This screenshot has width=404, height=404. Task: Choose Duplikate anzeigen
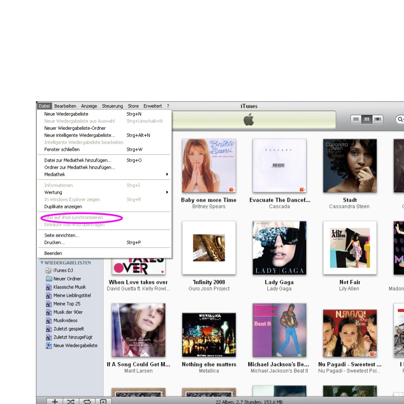coord(104,206)
